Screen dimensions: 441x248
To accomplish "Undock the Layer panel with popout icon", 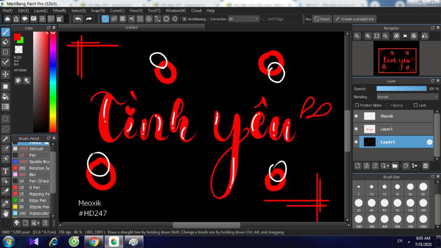I will pos(433,81).
